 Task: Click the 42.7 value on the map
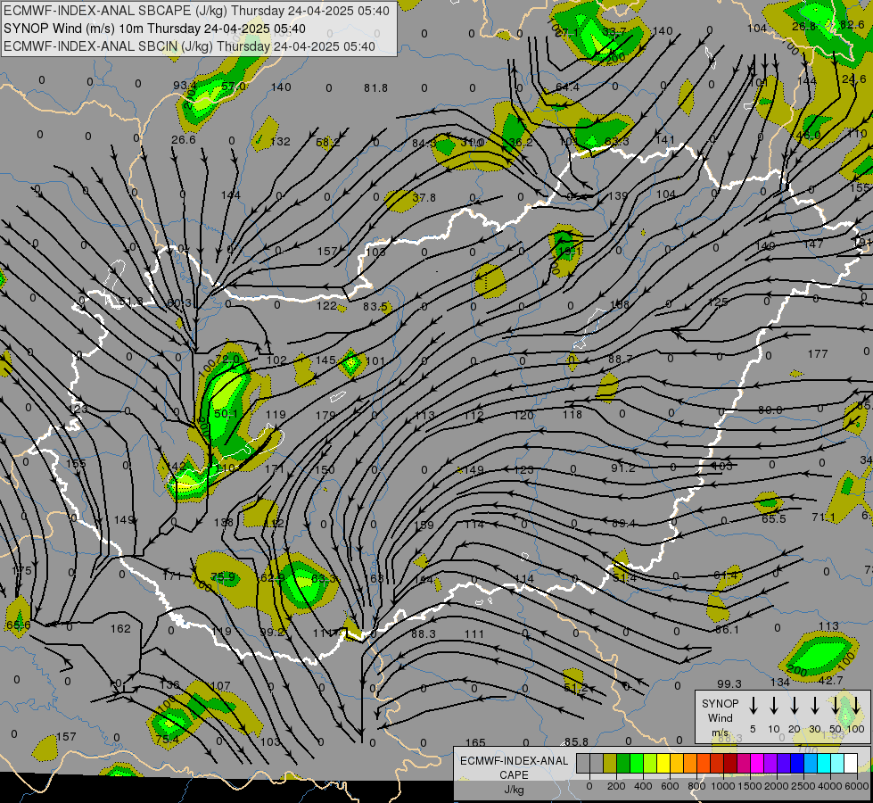point(831,681)
